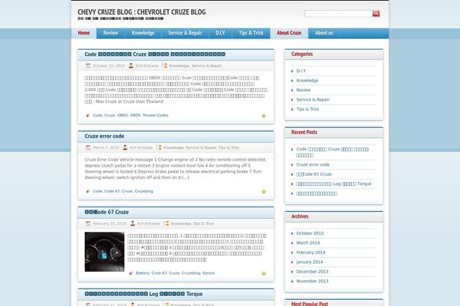Click category folder icon in Cruze error code post
Screen dimensions: 460x306
point(159,148)
